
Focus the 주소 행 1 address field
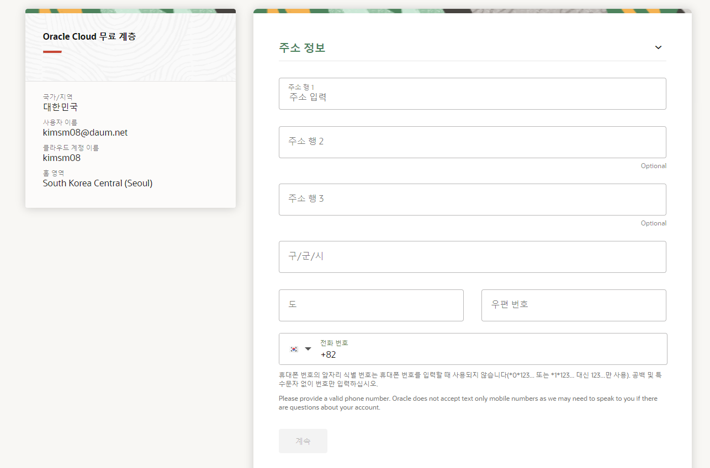(x=473, y=94)
